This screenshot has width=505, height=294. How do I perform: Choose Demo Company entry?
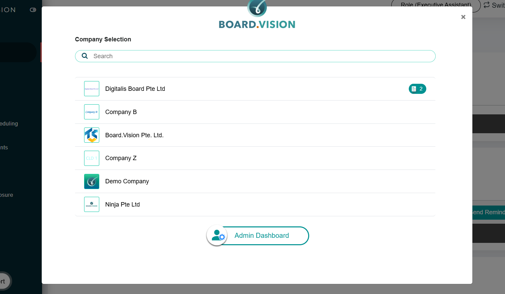click(255, 181)
